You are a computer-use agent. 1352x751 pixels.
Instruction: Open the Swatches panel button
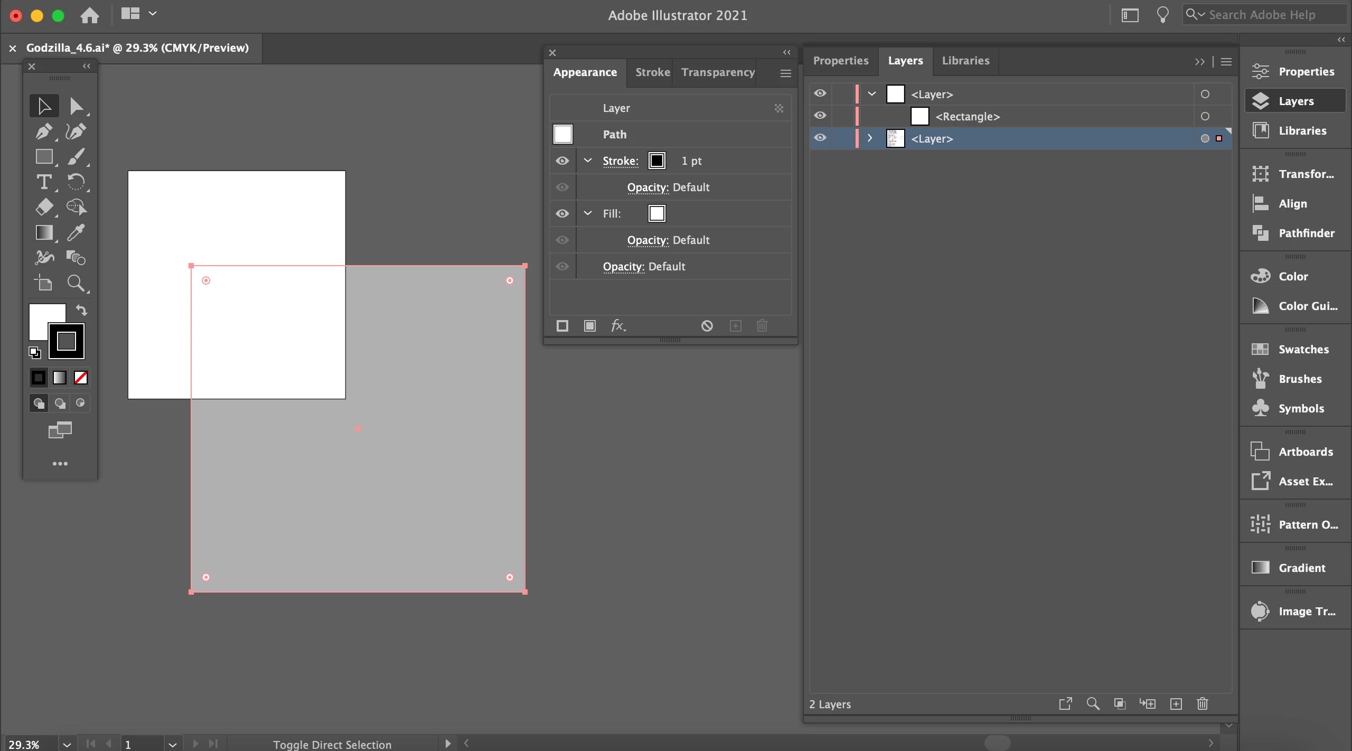click(x=1295, y=349)
